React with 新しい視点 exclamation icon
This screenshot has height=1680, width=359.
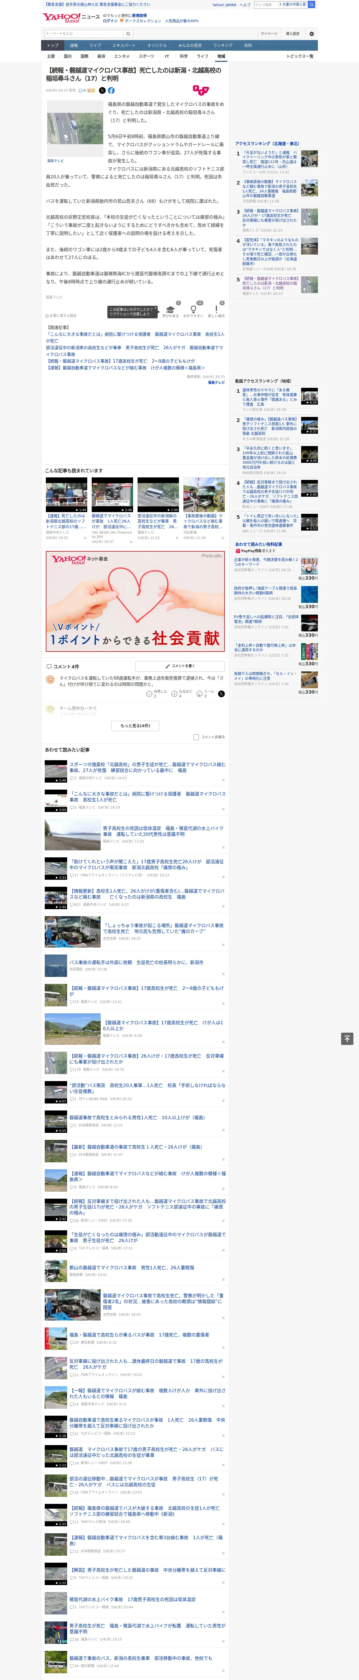click(216, 309)
